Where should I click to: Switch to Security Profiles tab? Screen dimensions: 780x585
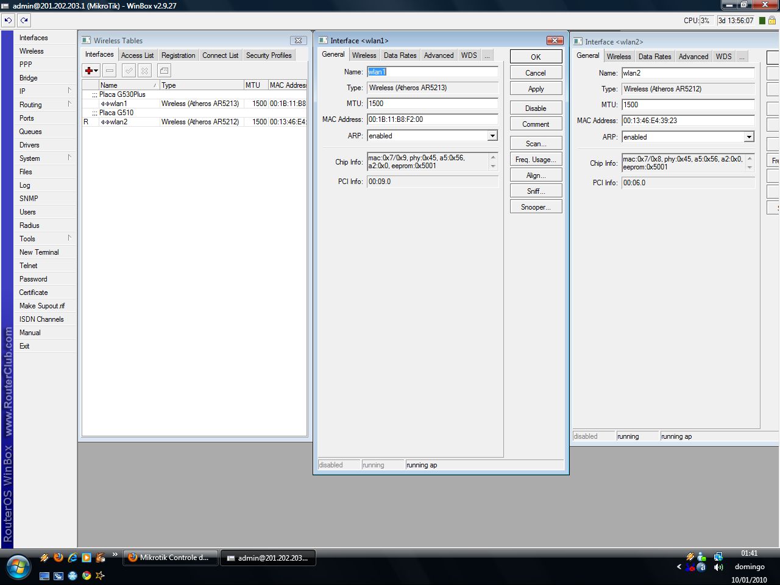(269, 55)
